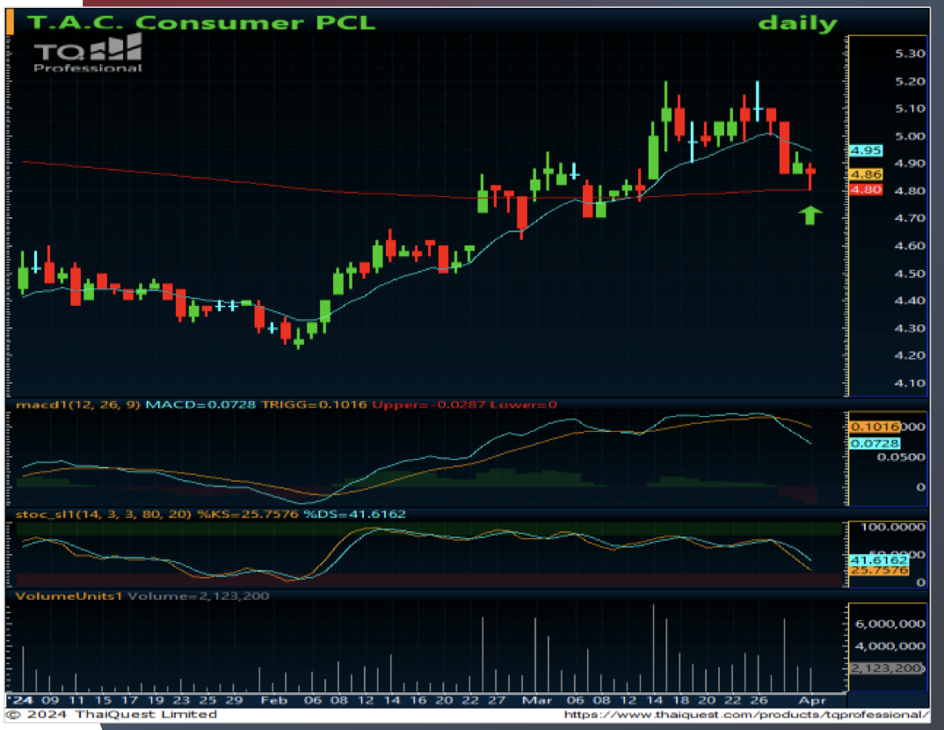Screen dimensions: 944x730
Task: Click the 4.60 price axis label
Action: pos(910,245)
